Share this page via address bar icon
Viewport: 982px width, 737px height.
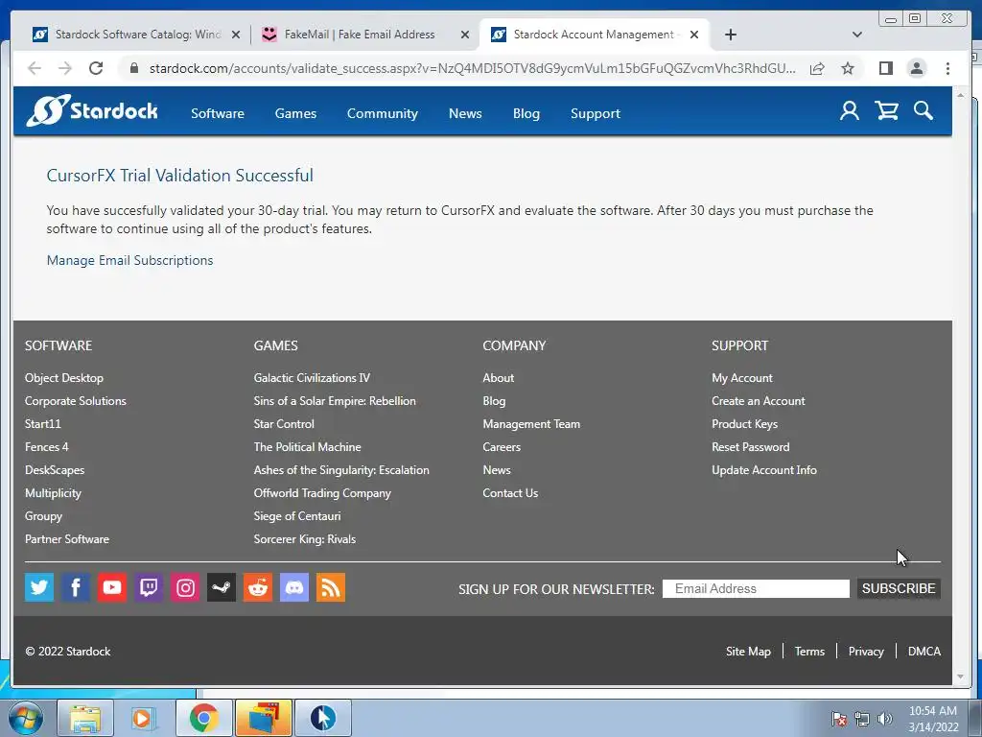[x=817, y=68]
